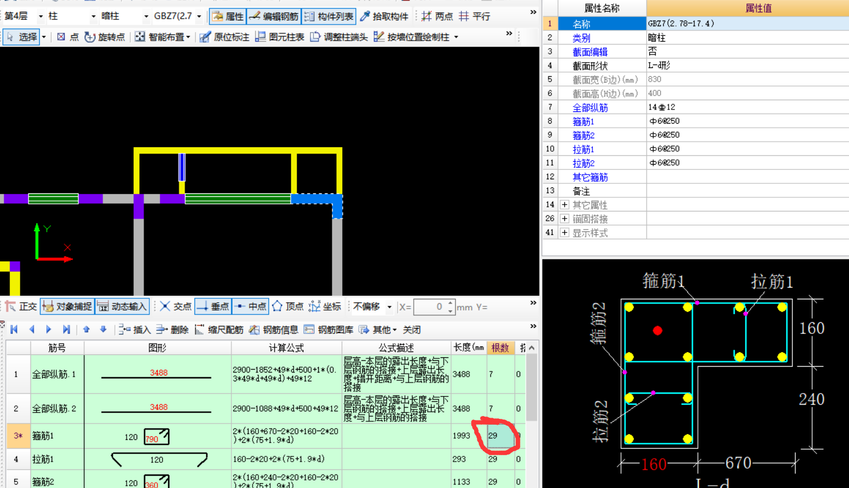
Task: Choose the 旋转点 rotate point tool
Action: click(105, 37)
